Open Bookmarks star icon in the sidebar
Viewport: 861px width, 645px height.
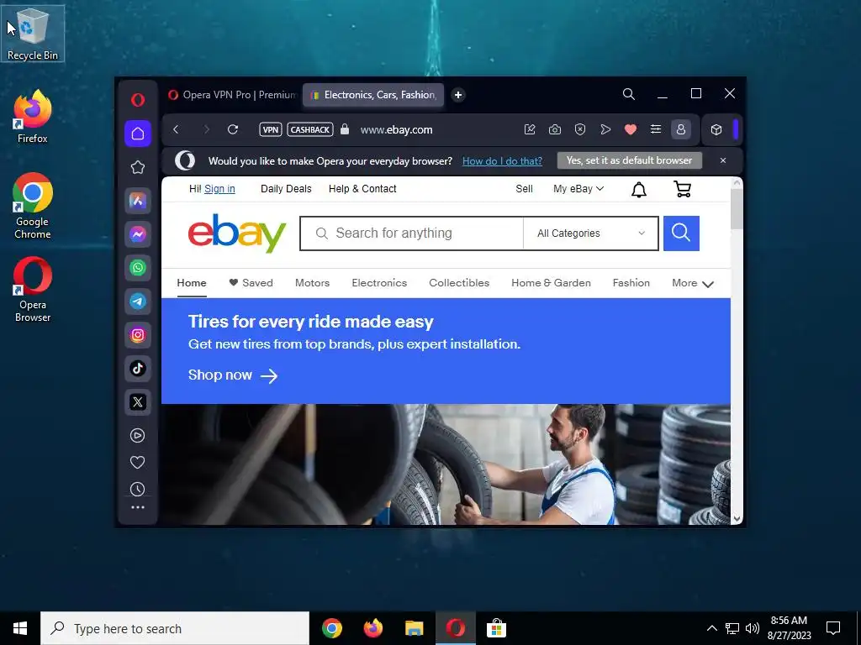point(138,167)
